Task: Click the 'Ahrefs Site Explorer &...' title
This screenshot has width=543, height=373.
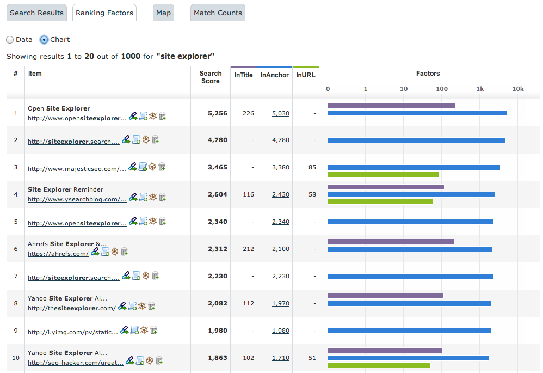Action: [x=67, y=244]
